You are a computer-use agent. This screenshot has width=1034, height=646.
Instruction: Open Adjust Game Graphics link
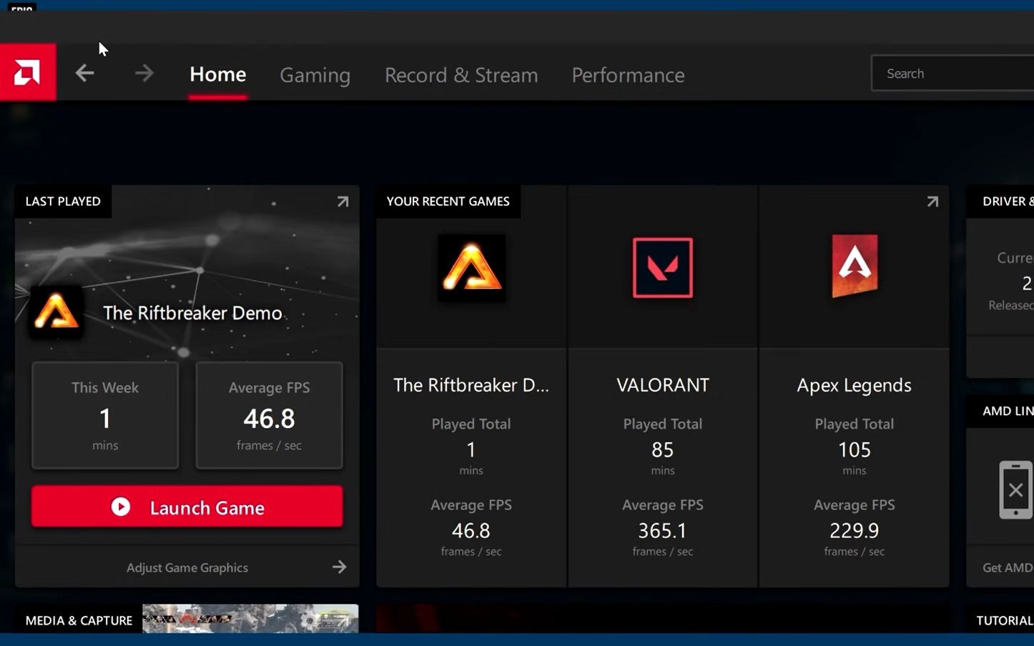[x=187, y=567]
